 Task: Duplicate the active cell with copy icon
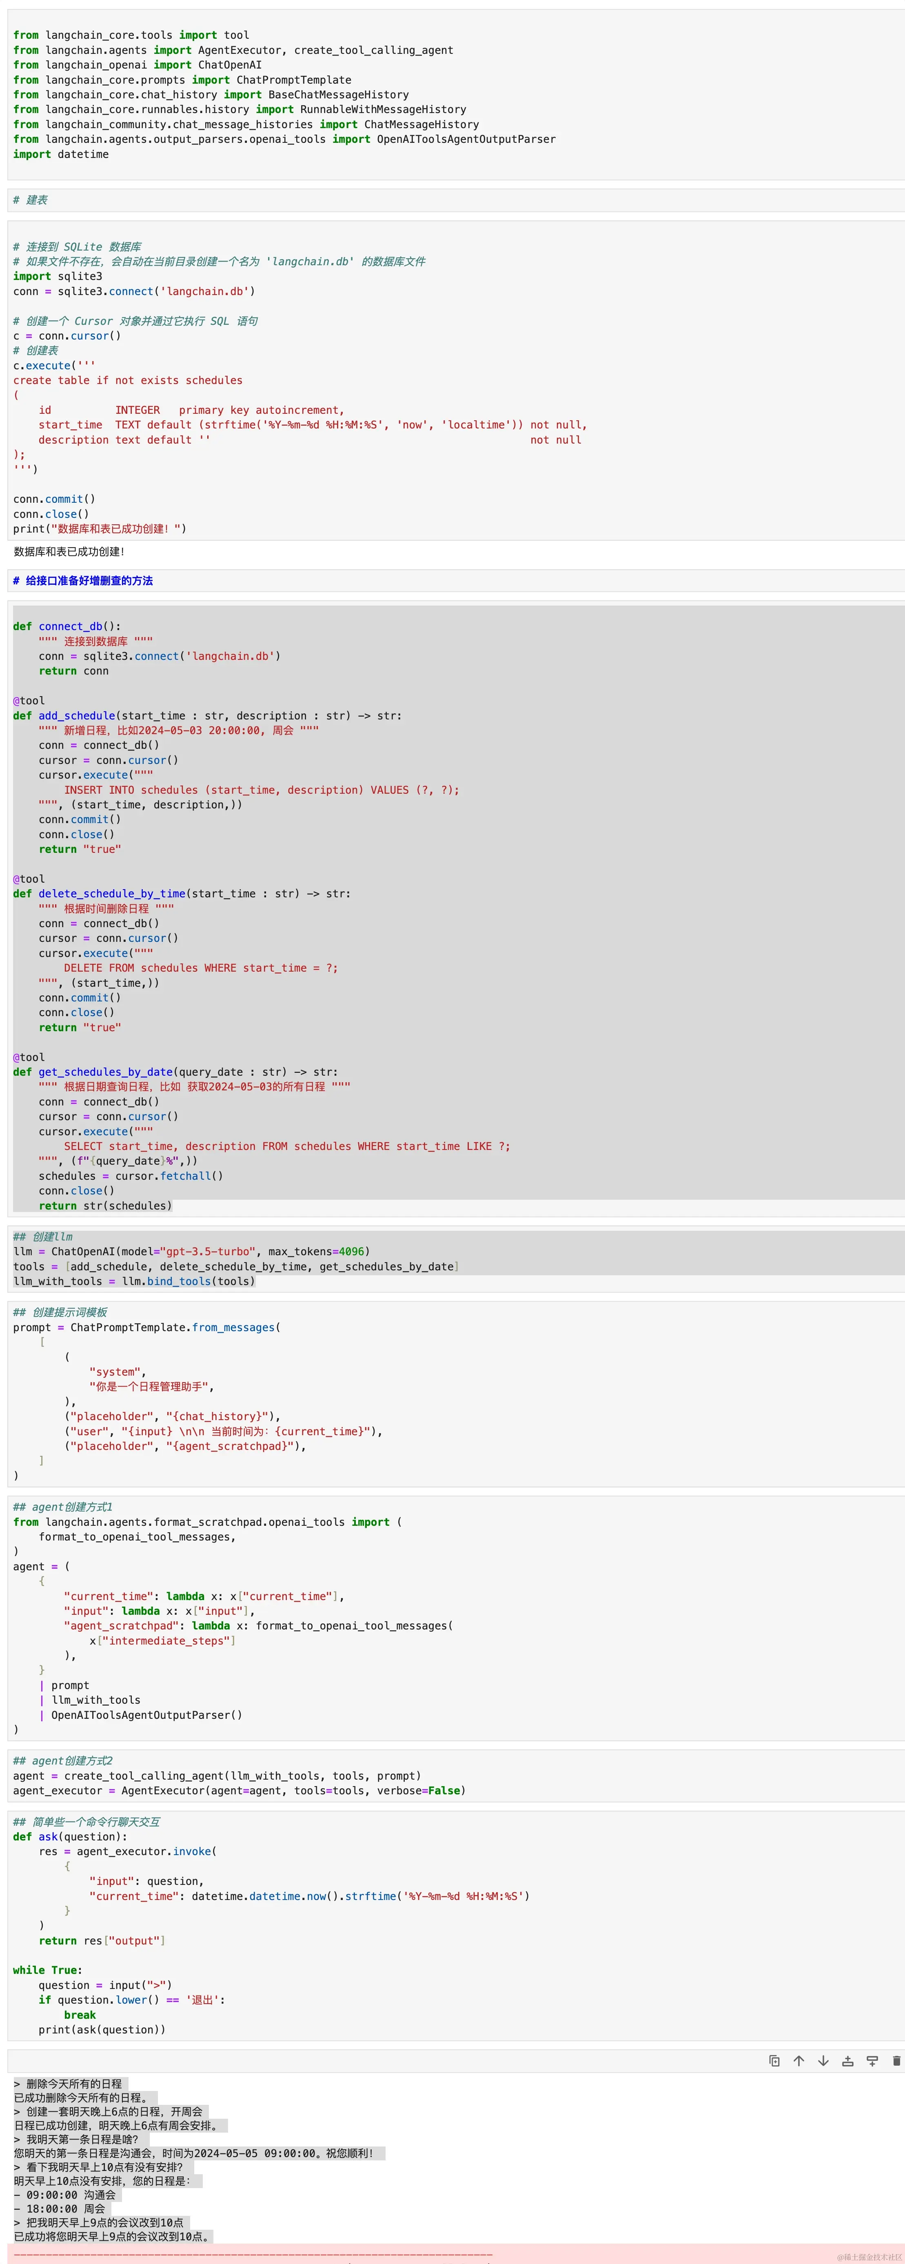[774, 2060]
